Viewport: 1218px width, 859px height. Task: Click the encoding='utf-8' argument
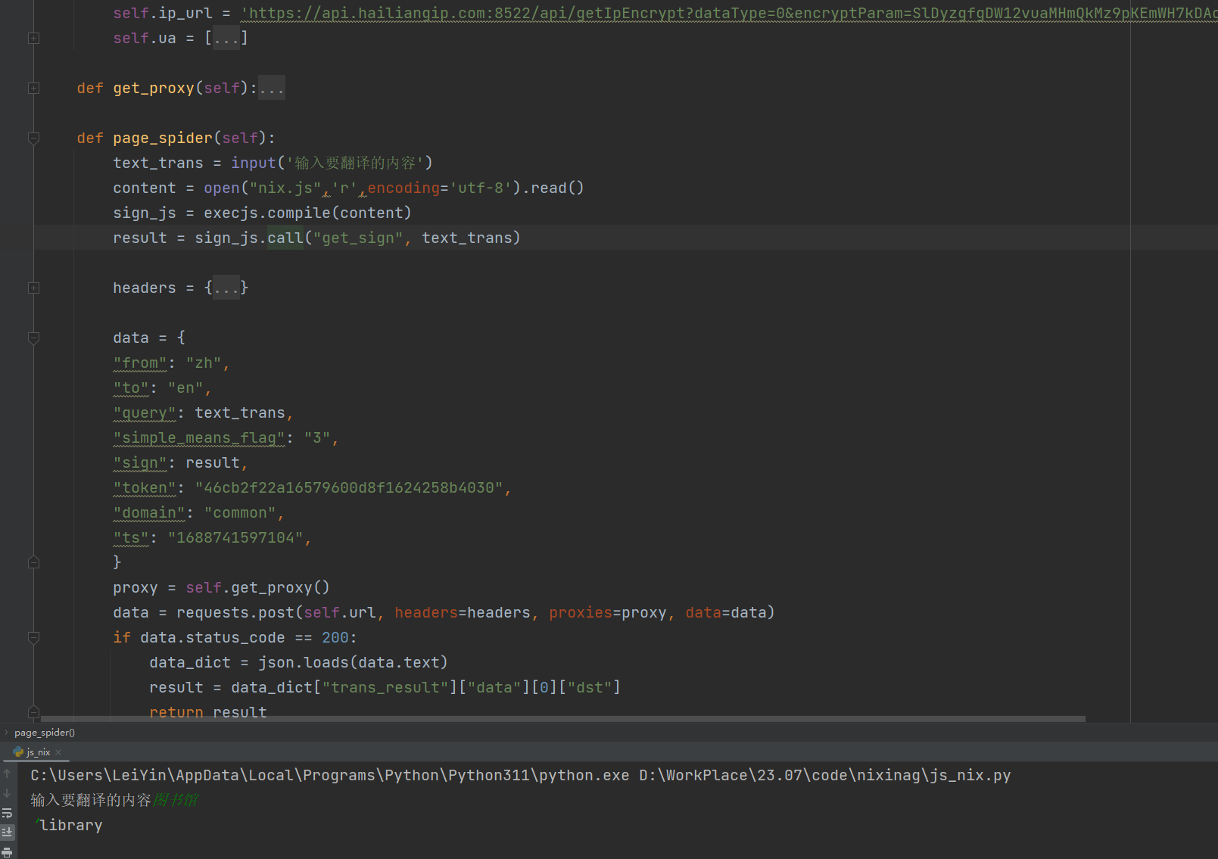point(440,188)
